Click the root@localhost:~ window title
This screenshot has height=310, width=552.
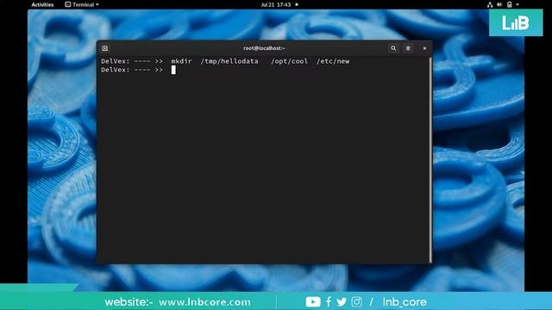pyautogui.click(x=264, y=48)
